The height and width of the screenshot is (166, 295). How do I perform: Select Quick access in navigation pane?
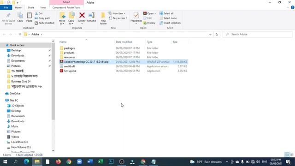17,45
